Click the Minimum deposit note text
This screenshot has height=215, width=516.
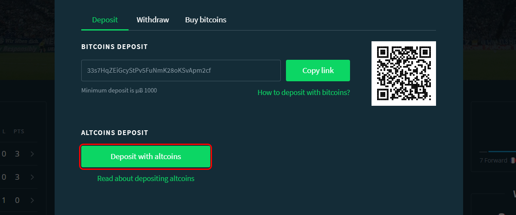119,91
